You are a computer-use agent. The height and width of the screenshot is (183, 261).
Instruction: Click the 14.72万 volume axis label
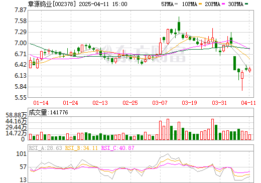16,133
